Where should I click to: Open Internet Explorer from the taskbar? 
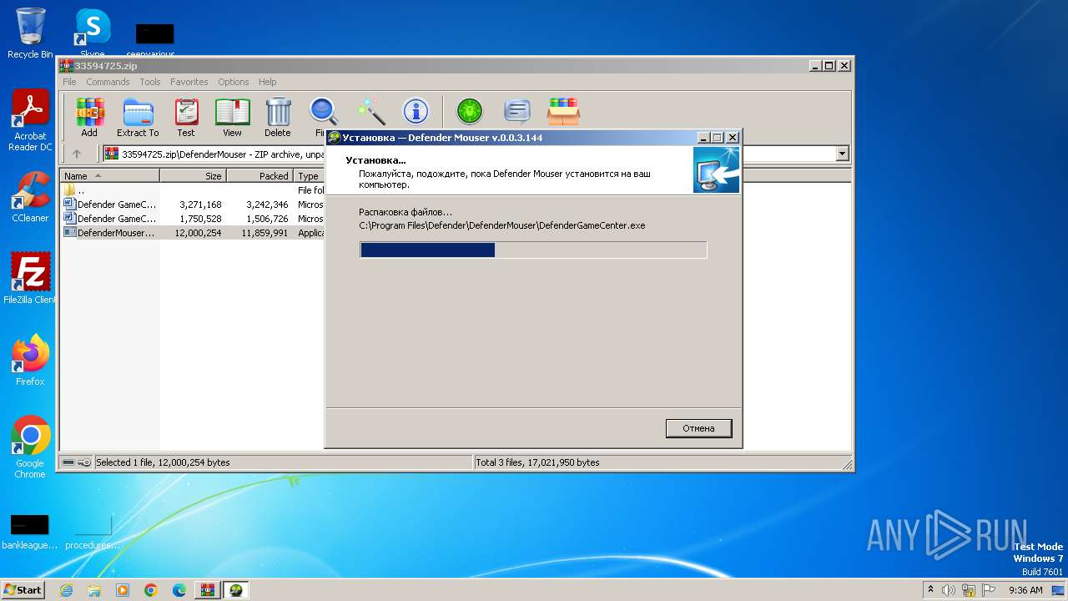(67, 590)
